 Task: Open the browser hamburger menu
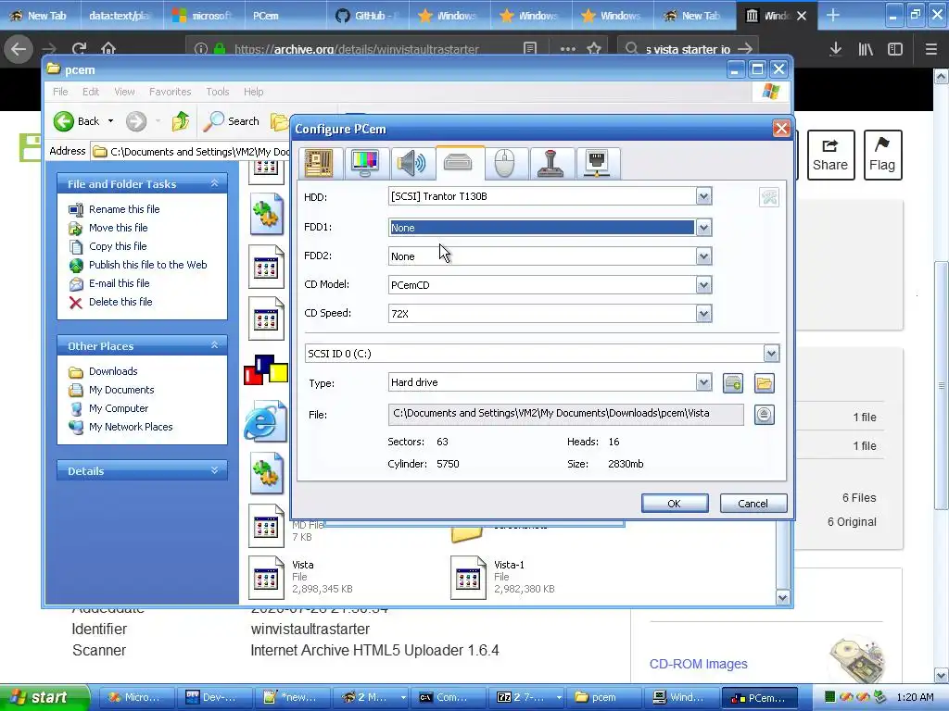coord(931,49)
